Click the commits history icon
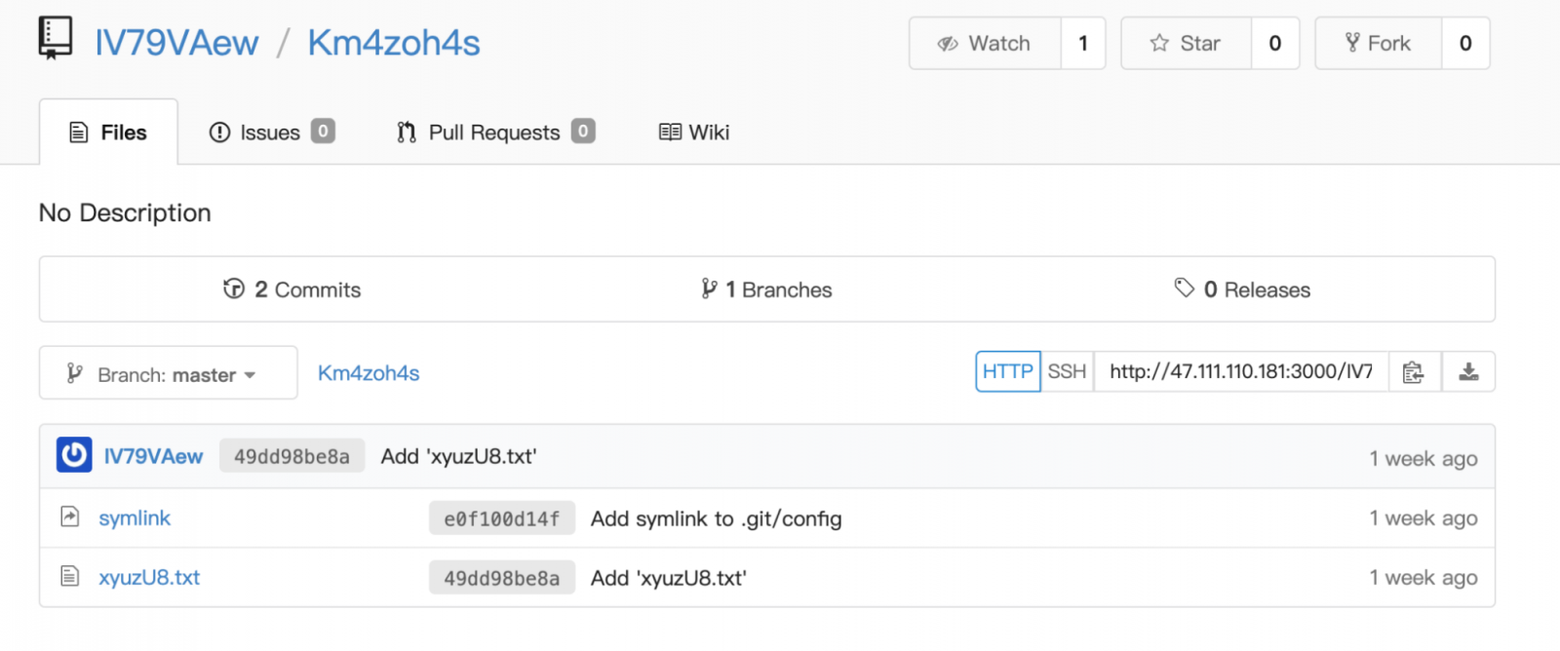Viewport: 1560px width, 651px height. [234, 288]
